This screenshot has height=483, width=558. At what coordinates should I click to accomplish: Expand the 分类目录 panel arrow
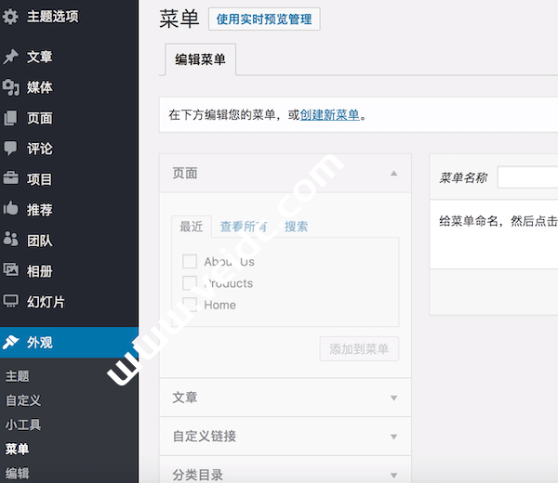coord(393,476)
